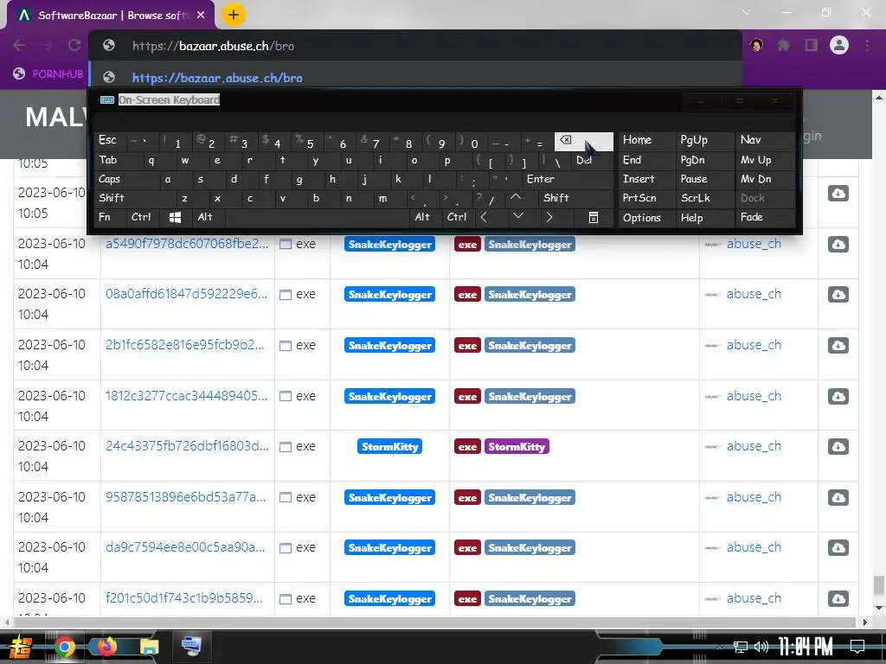This screenshot has height=664, width=886.
Task: Click the new tab plus button
Action: 234,15
